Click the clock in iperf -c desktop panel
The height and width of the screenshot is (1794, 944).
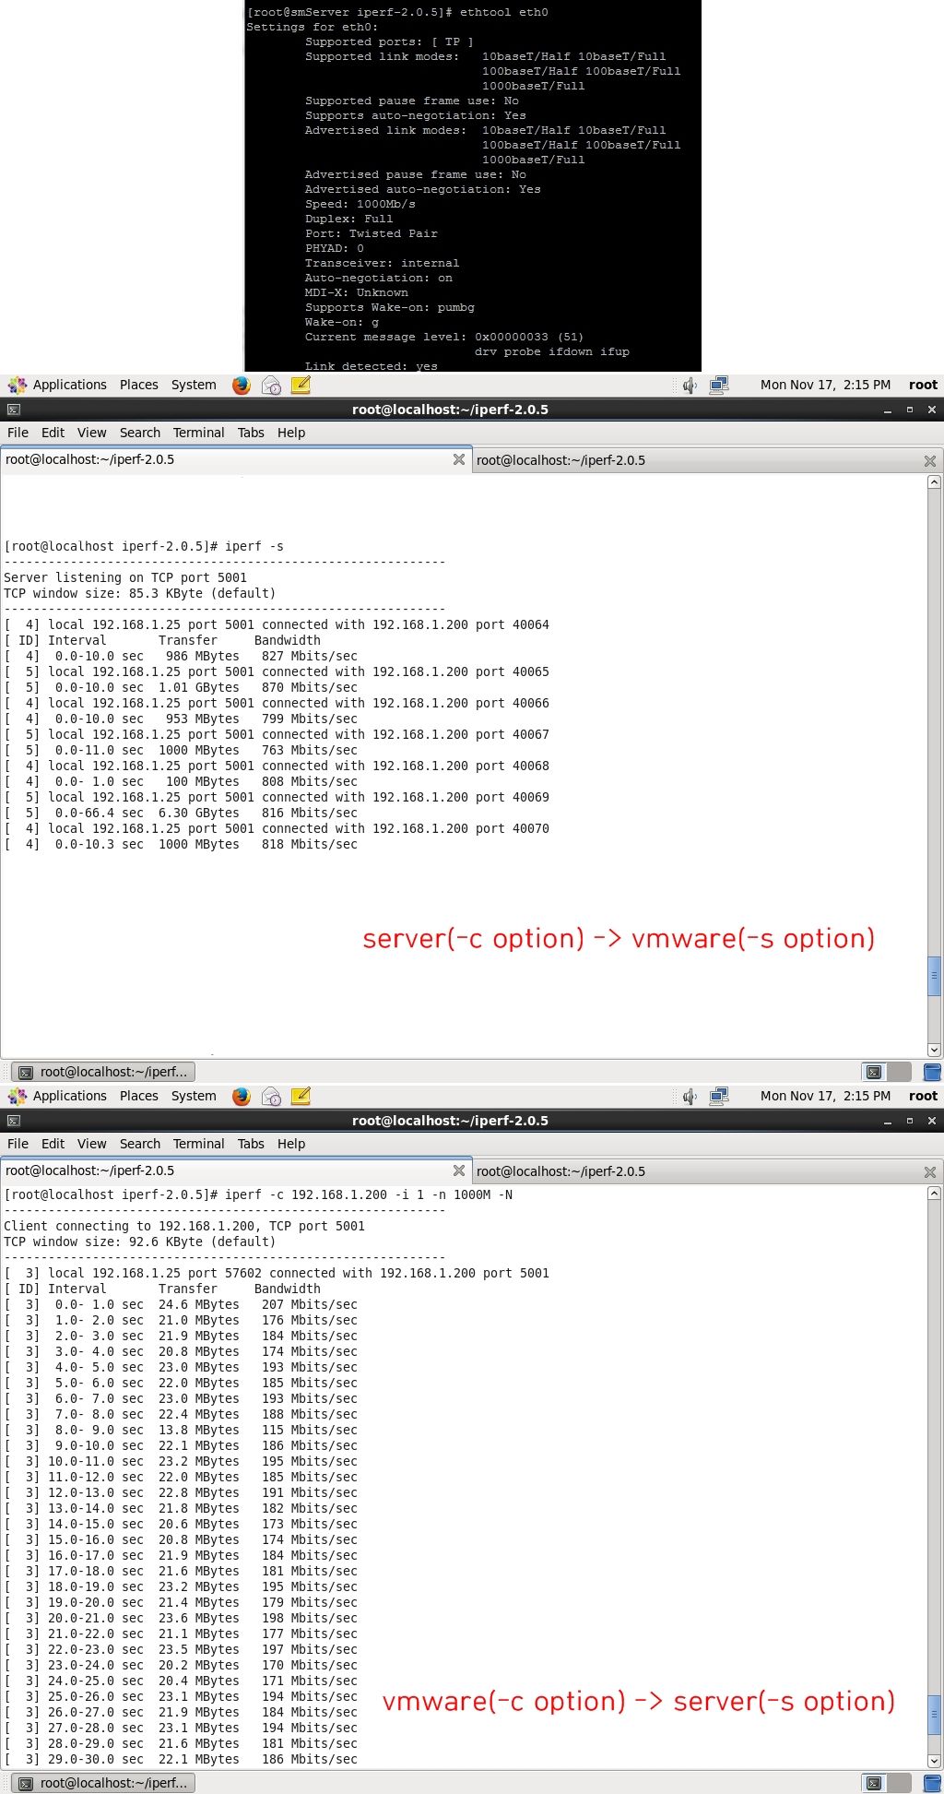coord(825,1097)
